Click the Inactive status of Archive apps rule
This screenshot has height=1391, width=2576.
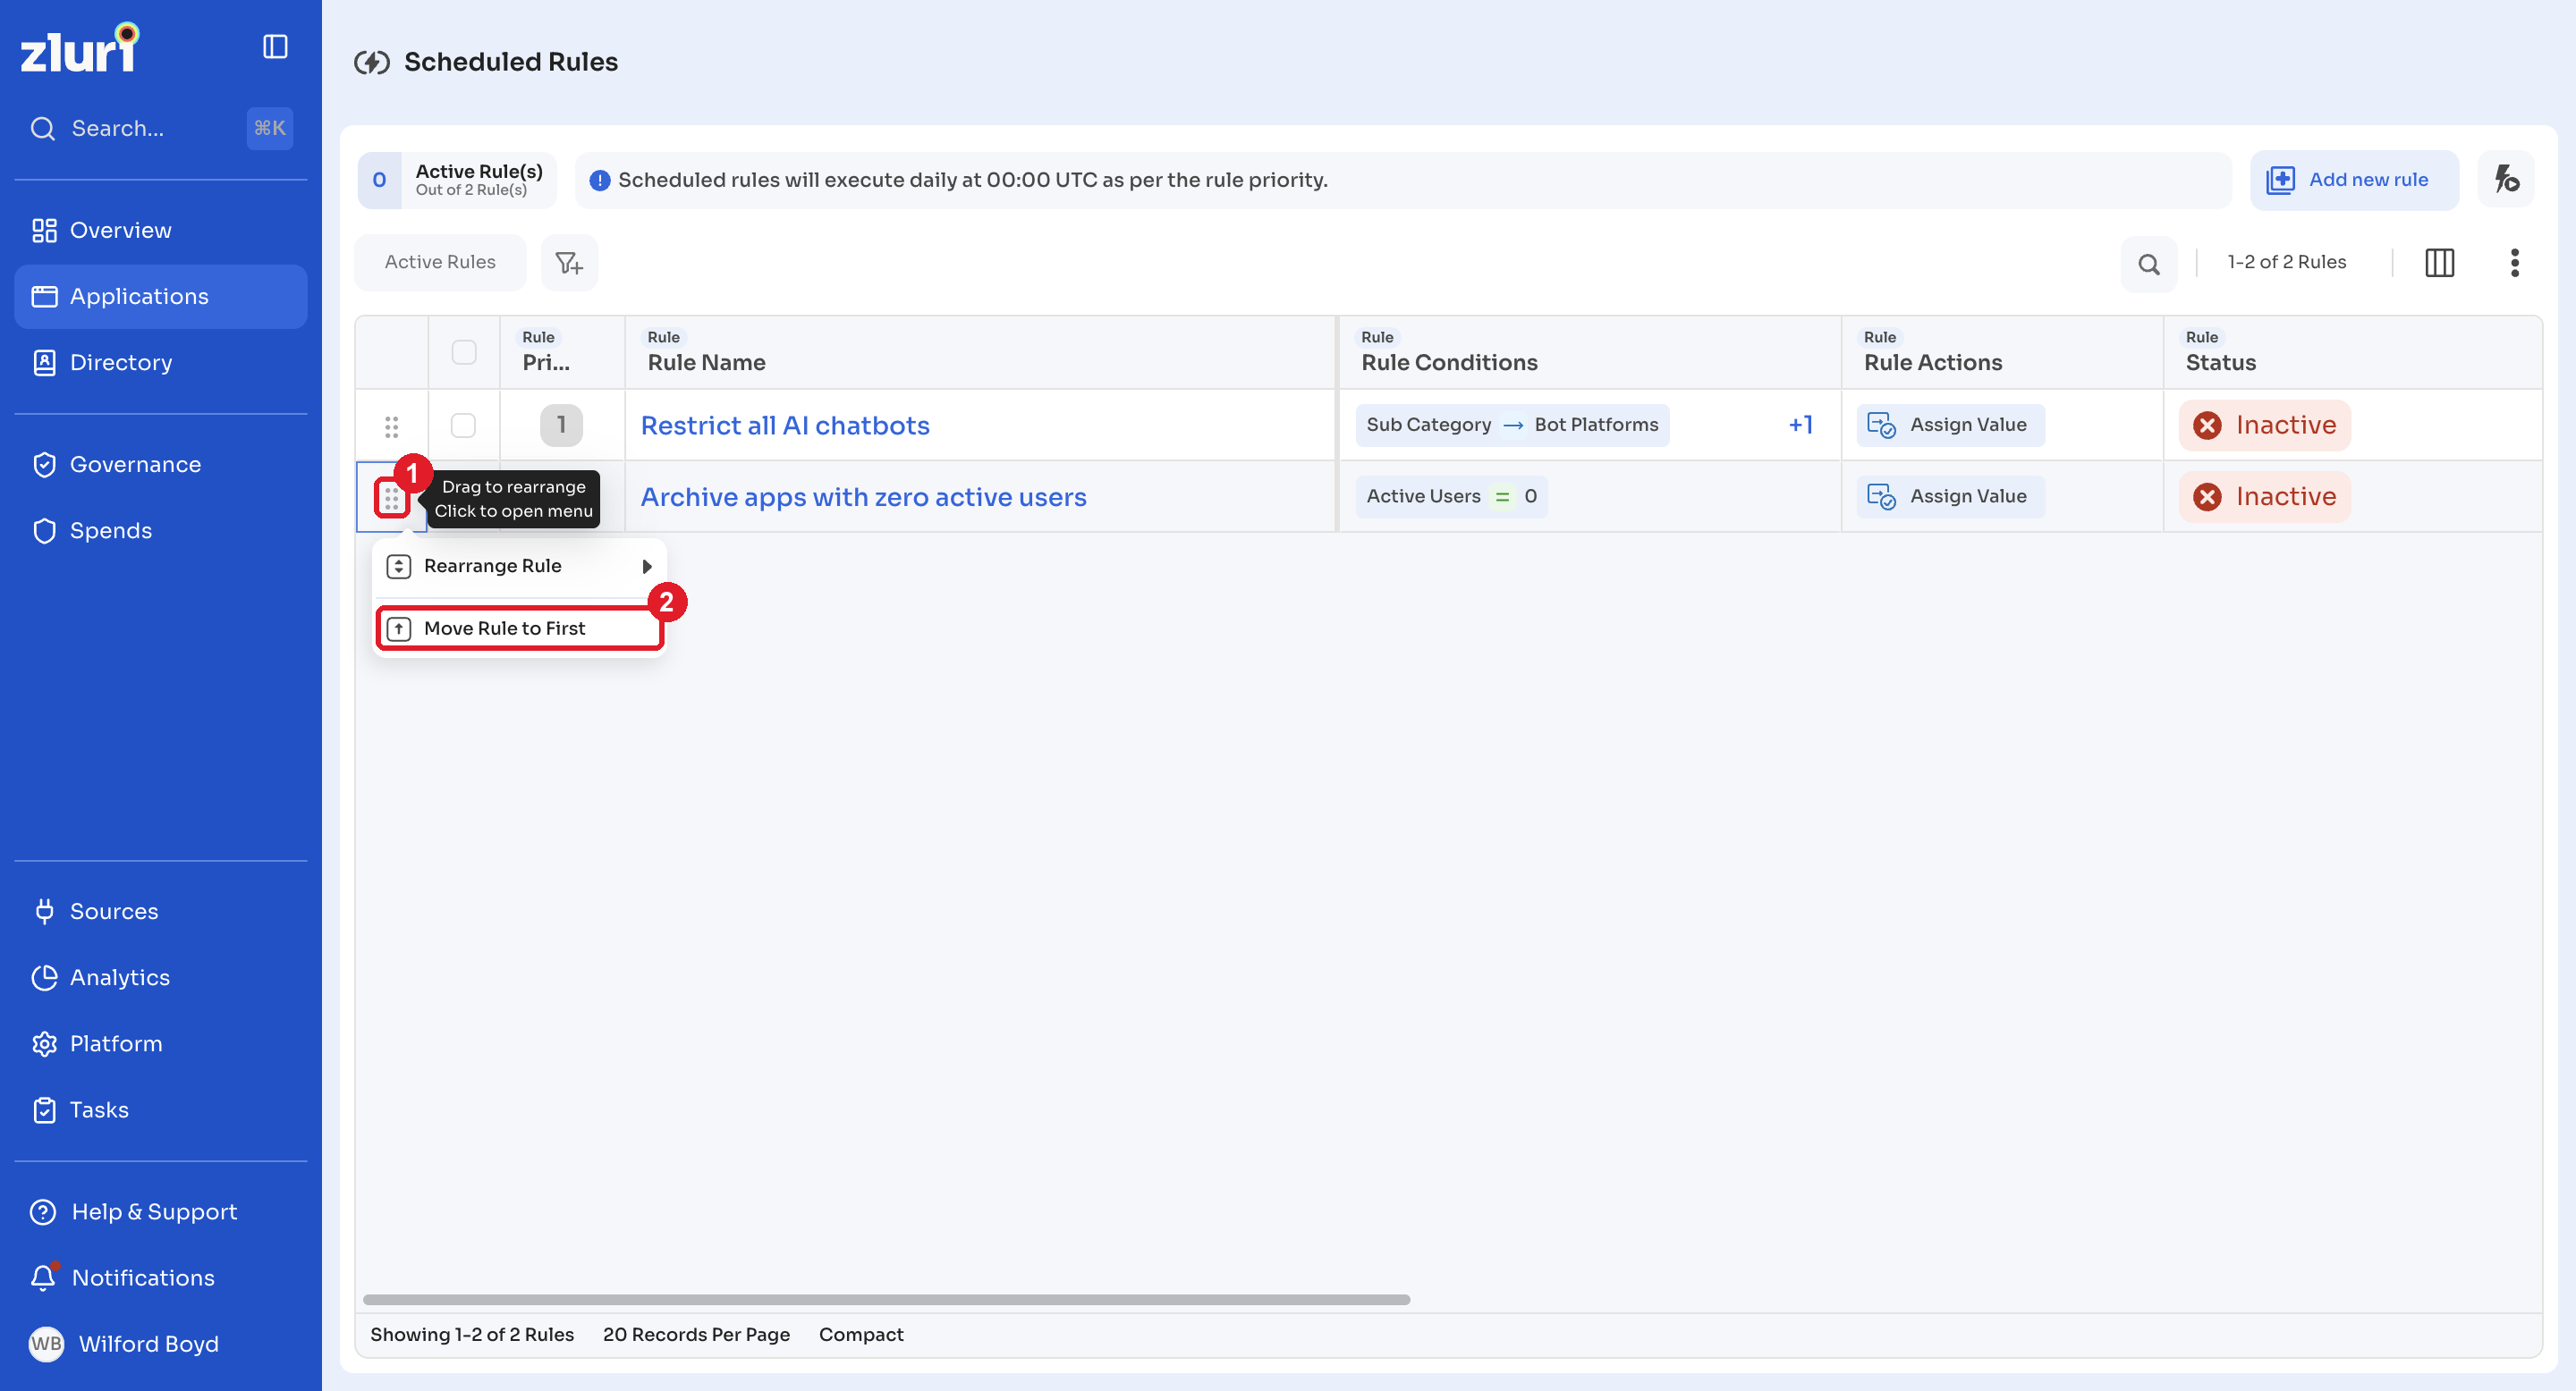pos(2264,498)
